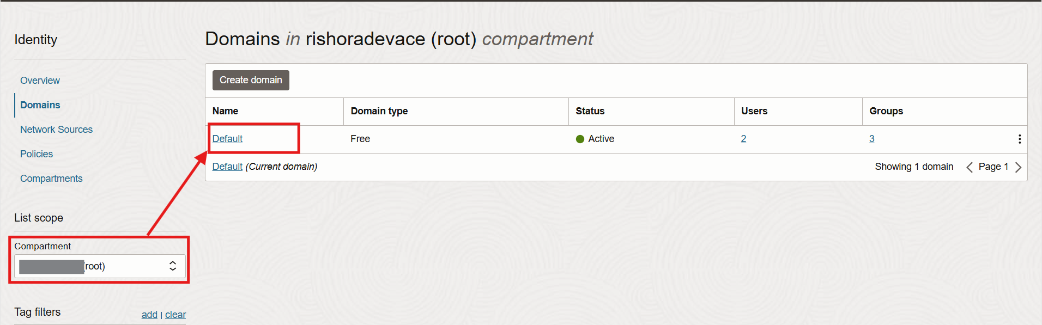Open the actions menu for Default domain
1042x325 pixels.
tap(1020, 139)
